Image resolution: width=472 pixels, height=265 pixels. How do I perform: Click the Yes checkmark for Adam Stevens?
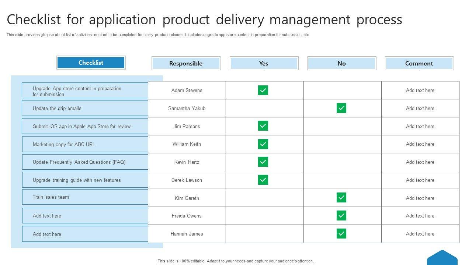click(x=263, y=90)
